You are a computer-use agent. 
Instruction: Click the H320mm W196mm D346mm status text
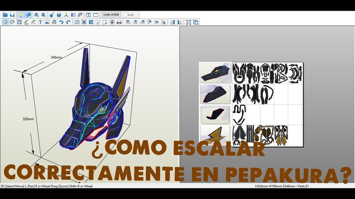[282, 186]
